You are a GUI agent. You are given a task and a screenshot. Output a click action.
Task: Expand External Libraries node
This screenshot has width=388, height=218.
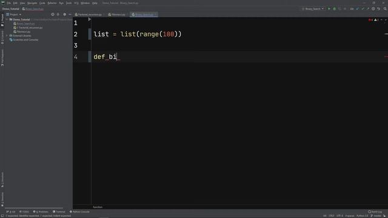[x=7, y=36]
